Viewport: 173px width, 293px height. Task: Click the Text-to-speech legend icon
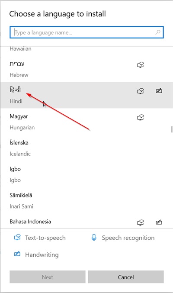[17, 238]
